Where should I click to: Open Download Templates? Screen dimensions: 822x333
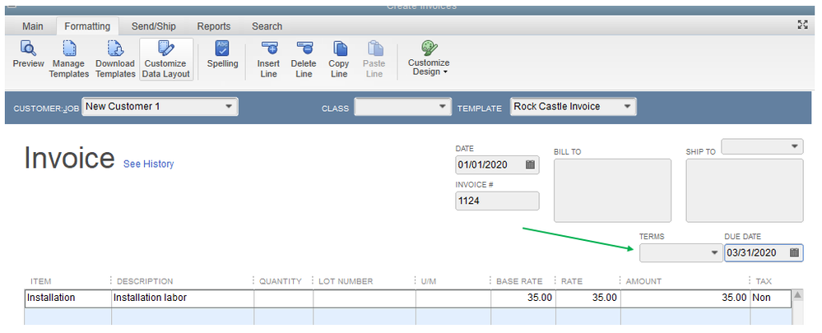(115, 60)
